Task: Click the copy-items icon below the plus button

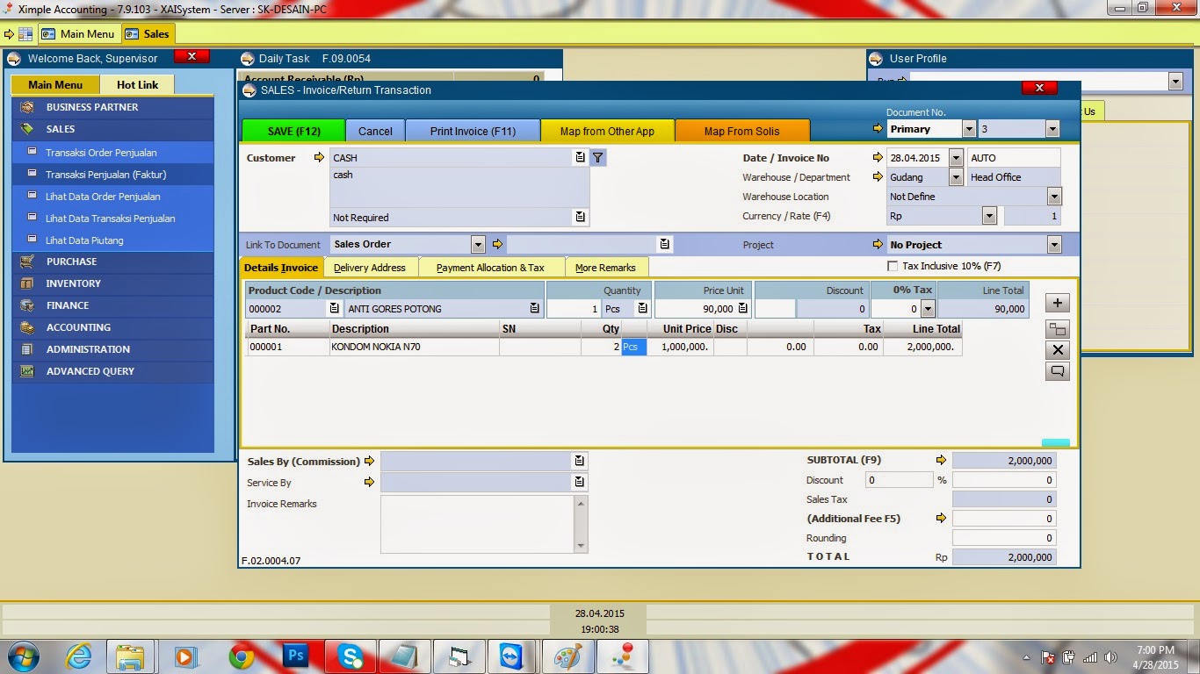Action: 1058,326
